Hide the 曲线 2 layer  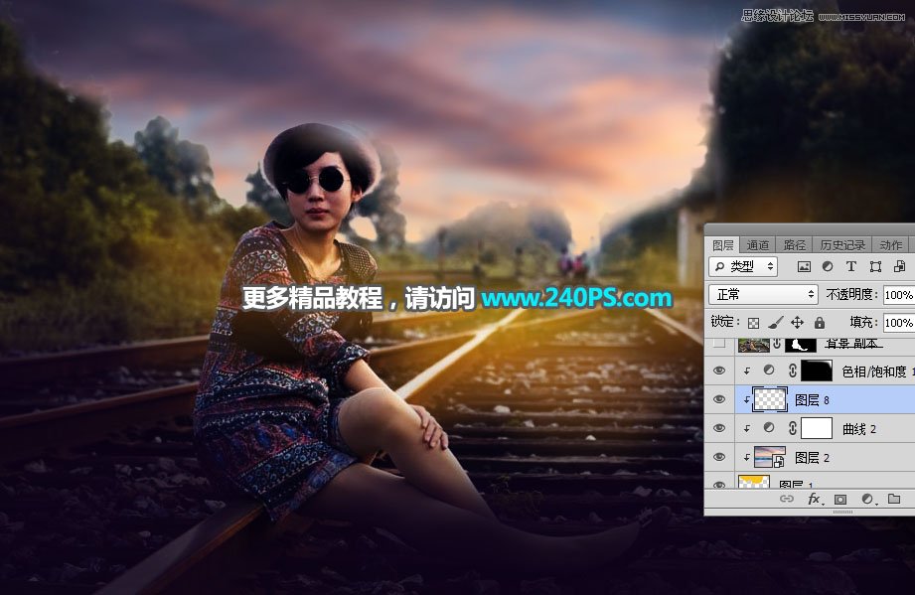coord(719,428)
